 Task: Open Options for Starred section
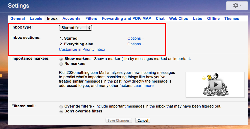[x=134, y=38]
